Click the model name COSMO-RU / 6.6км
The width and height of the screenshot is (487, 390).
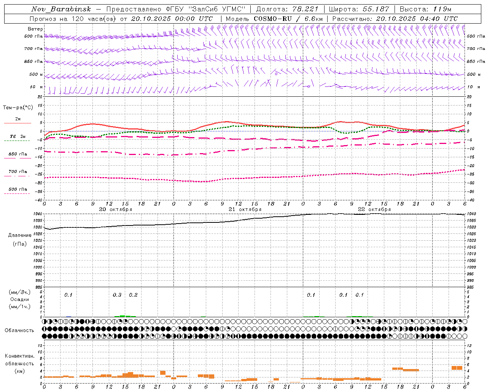[288, 19]
